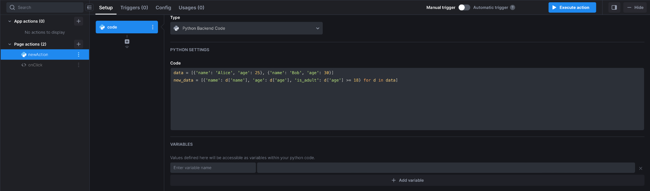The width and height of the screenshot is (650, 191).
Task: Open the Config tab
Action: tap(163, 7)
